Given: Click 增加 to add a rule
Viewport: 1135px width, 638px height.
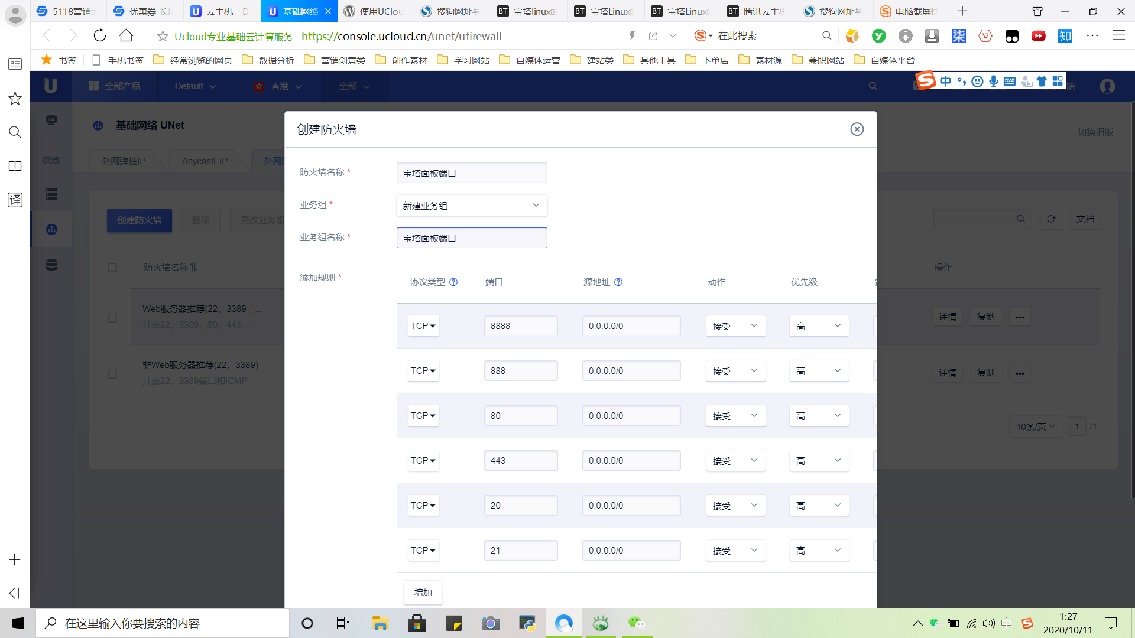Looking at the screenshot, I should click(423, 593).
